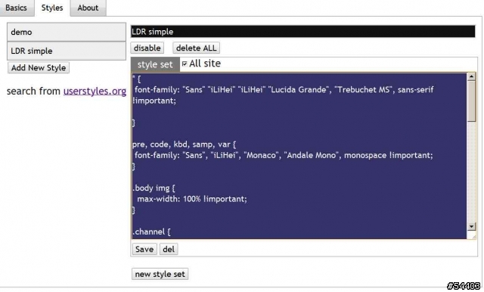
Task: Click scrollbar up arrow in code editor
Action: coord(471,76)
